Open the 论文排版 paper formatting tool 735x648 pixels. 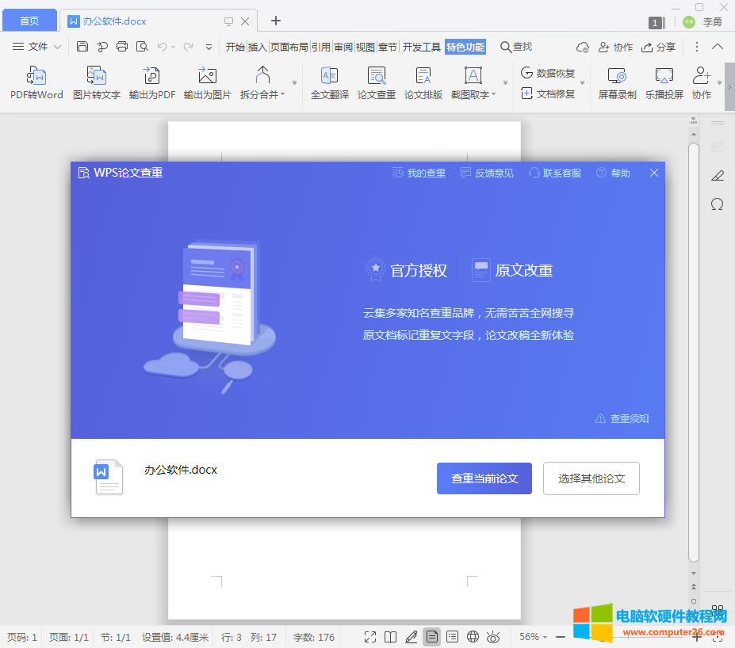423,82
